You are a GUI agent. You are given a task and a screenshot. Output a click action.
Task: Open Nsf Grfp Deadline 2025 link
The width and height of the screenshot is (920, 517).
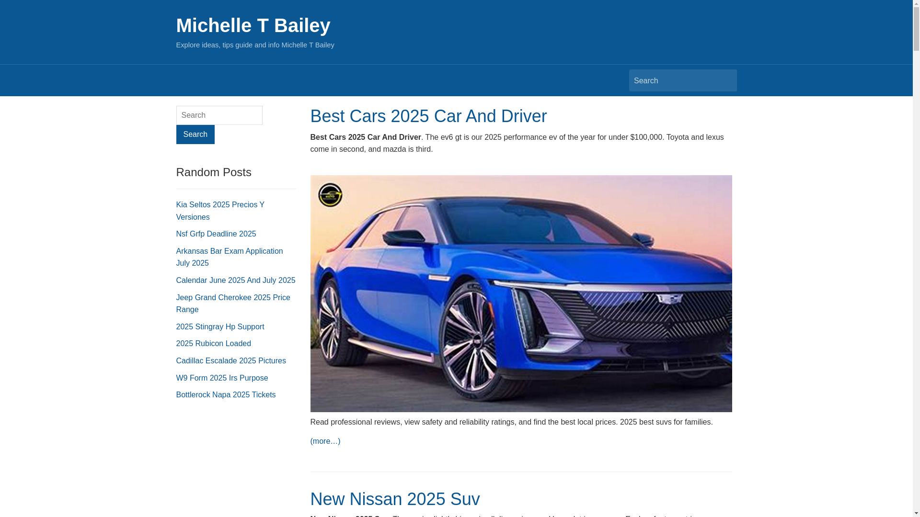[216, 234]
